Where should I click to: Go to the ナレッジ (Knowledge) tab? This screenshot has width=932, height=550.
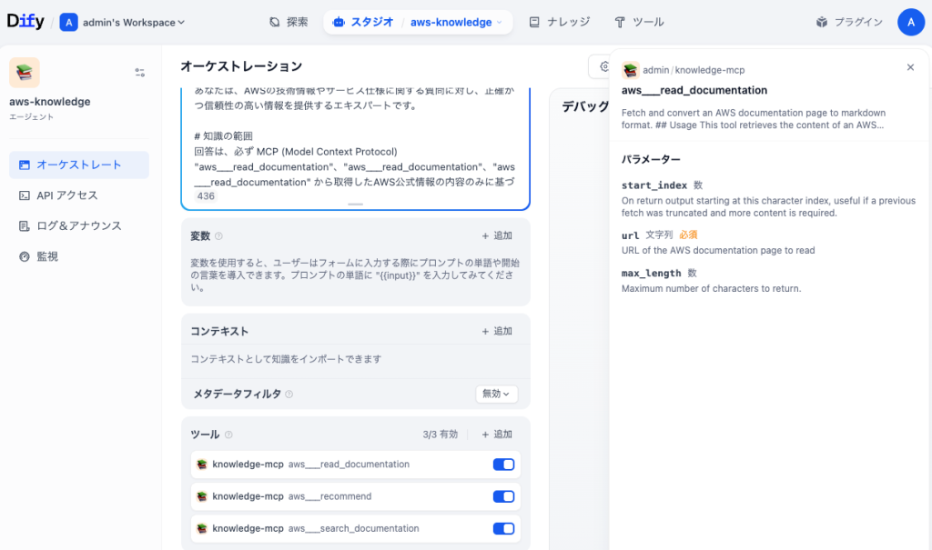pyautogui.click(x=560, y=22)
